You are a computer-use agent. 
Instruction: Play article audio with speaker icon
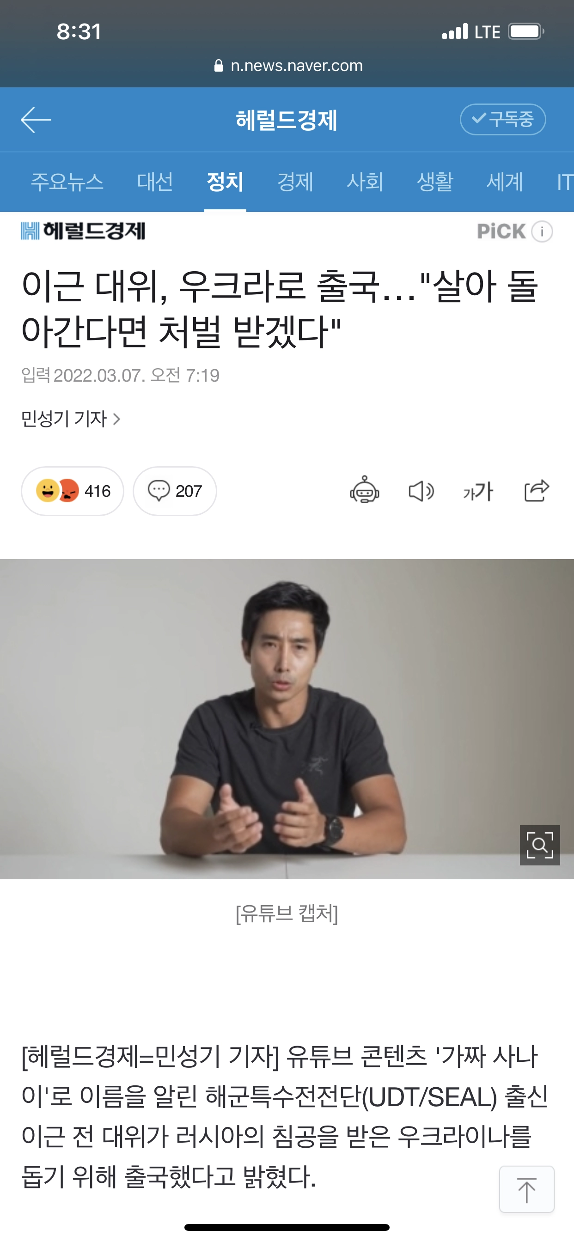pyautogui.click(x=421, y=491)
